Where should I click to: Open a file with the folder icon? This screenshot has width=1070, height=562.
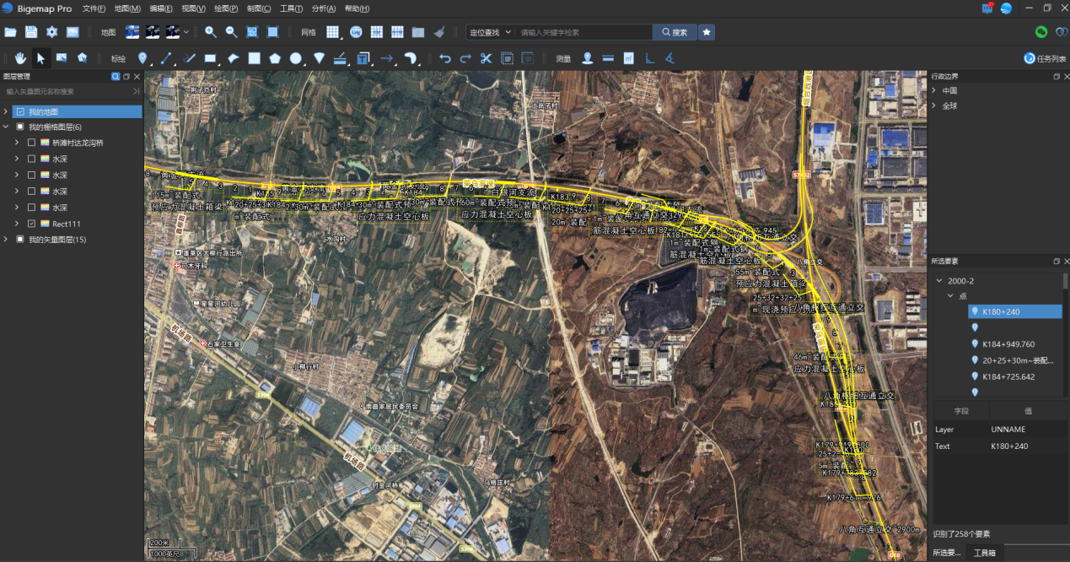(10, 32)
